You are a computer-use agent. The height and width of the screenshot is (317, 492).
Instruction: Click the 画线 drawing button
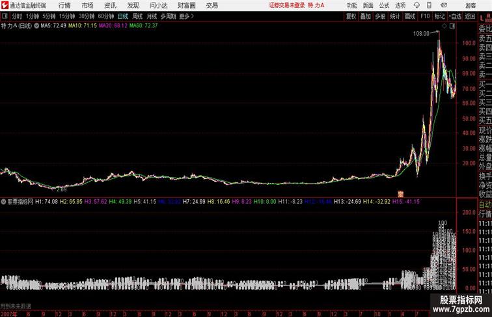pyautogui.click(x=410, y=16)
